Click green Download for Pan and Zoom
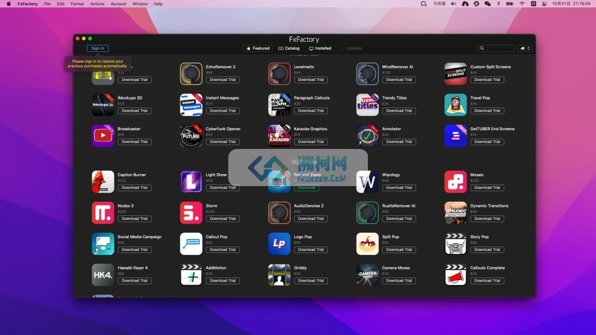 (306, 188)
